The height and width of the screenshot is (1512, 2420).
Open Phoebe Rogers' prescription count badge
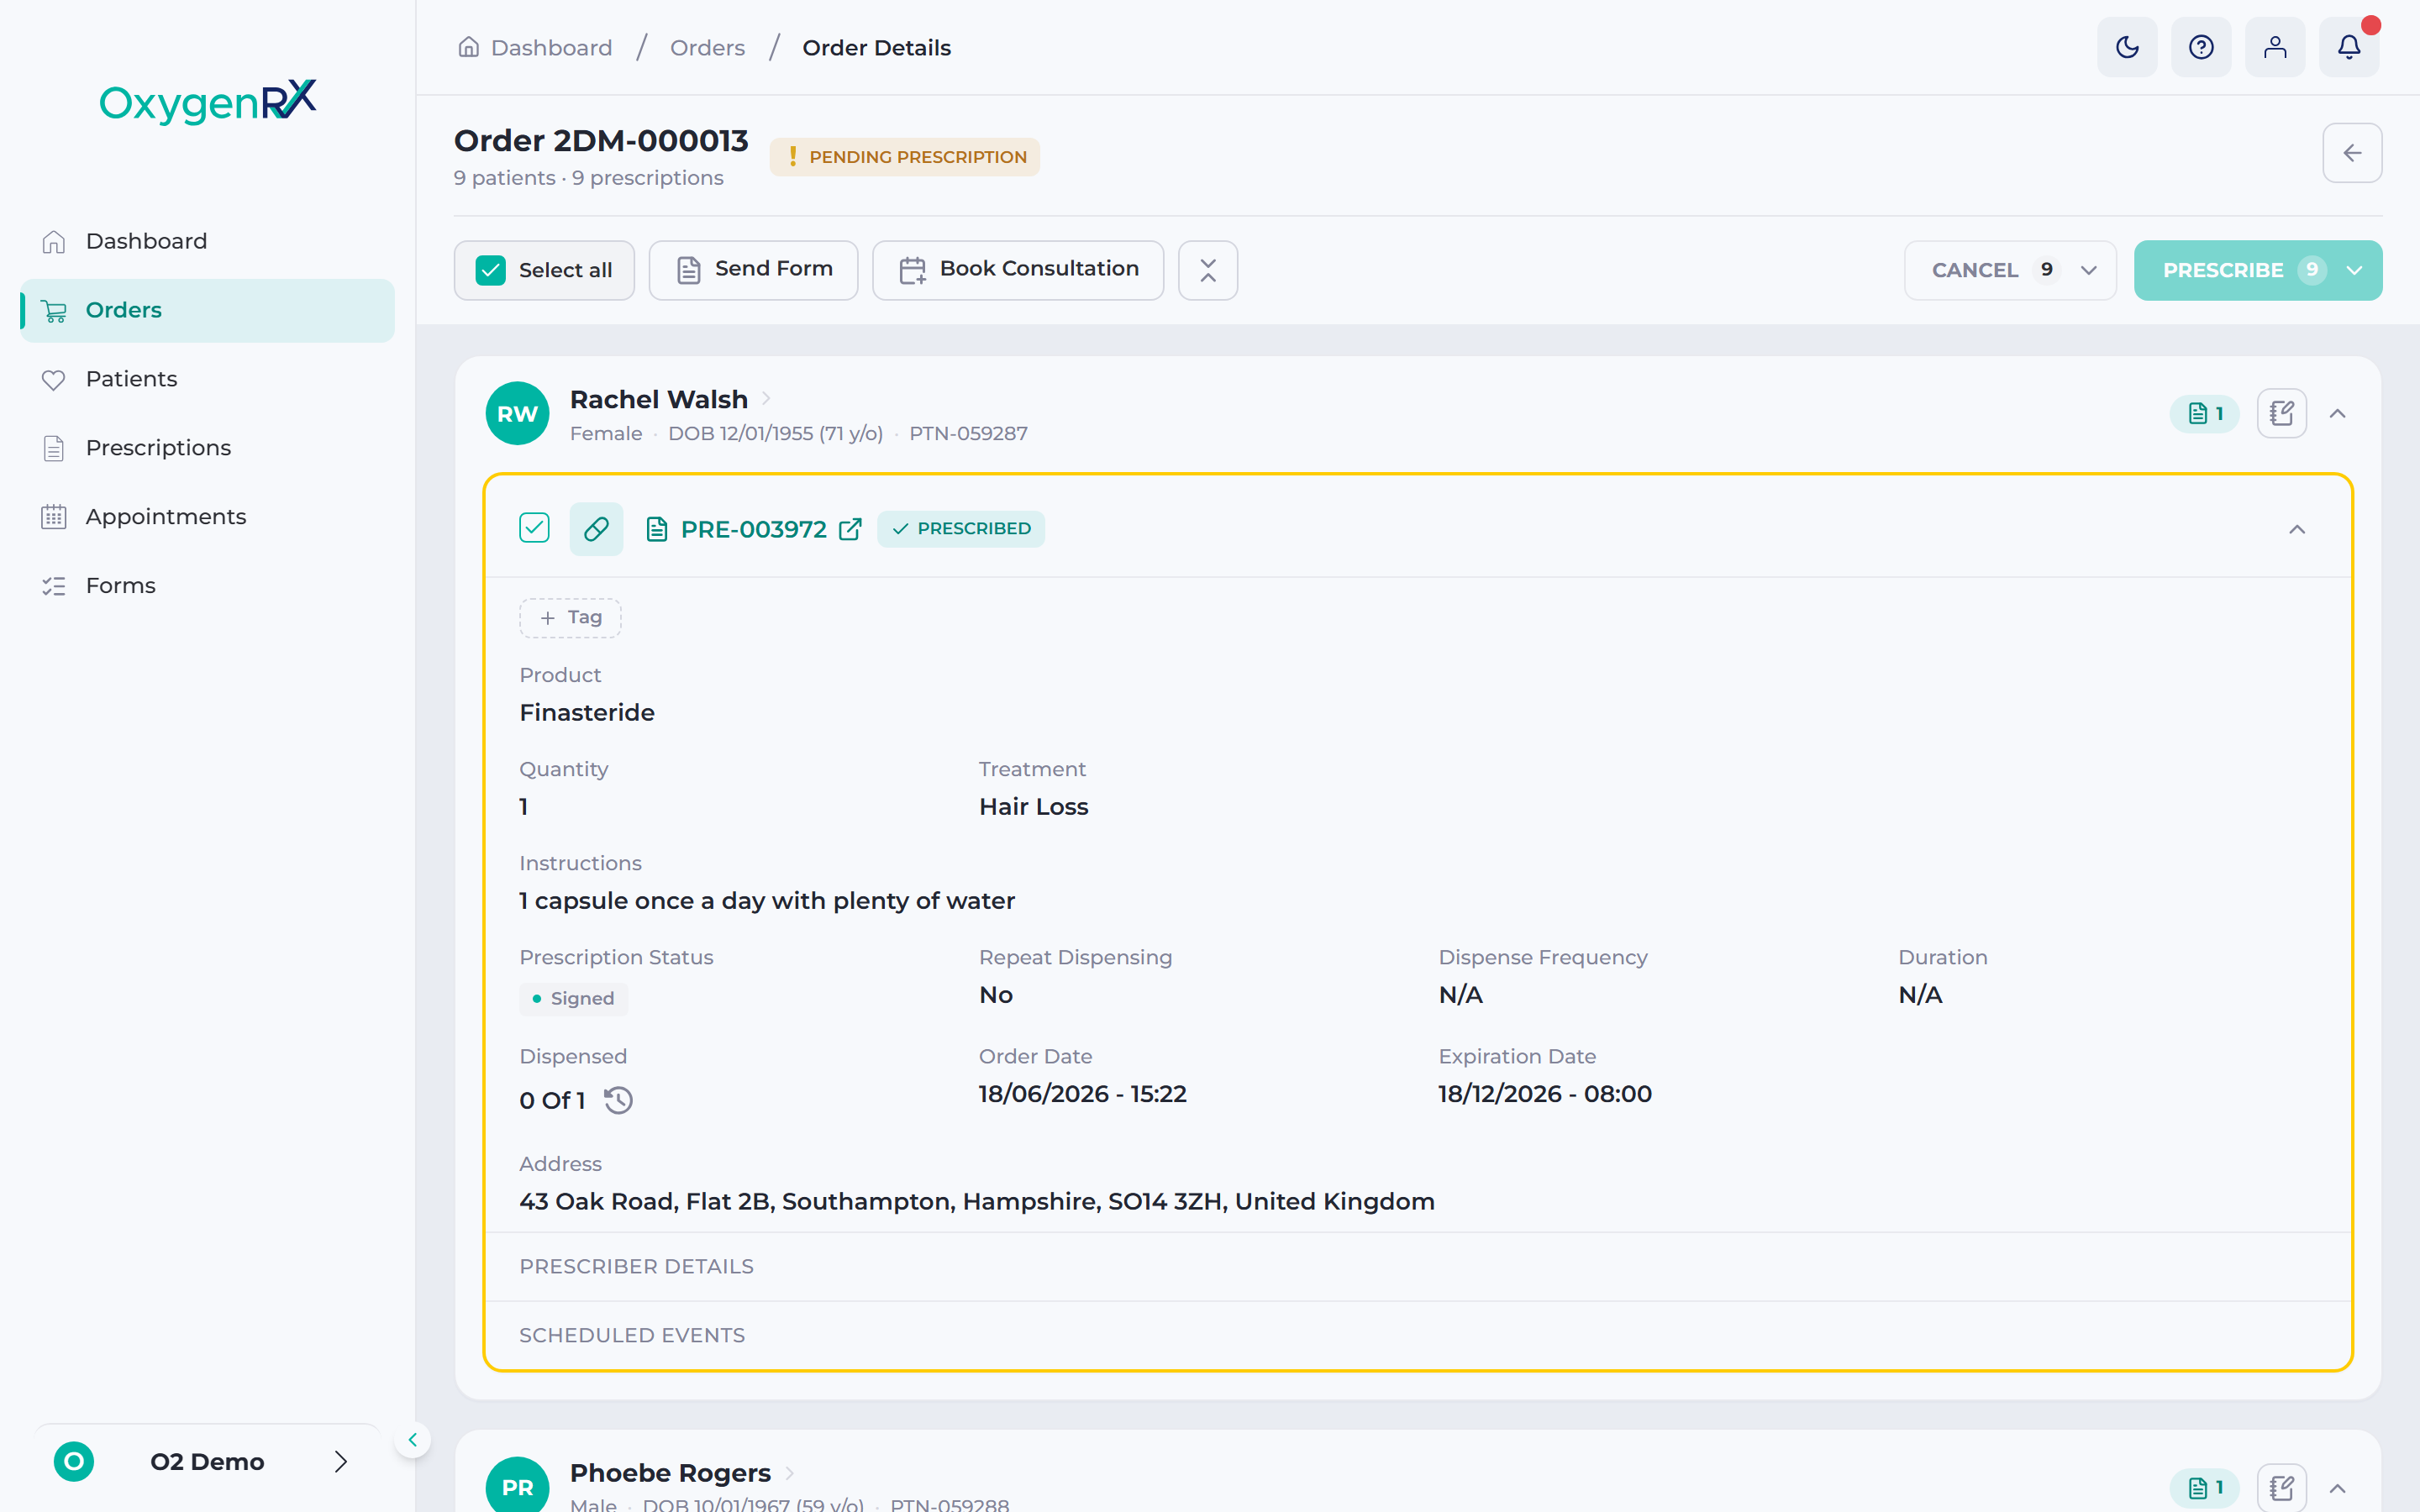[2205, 1487]
